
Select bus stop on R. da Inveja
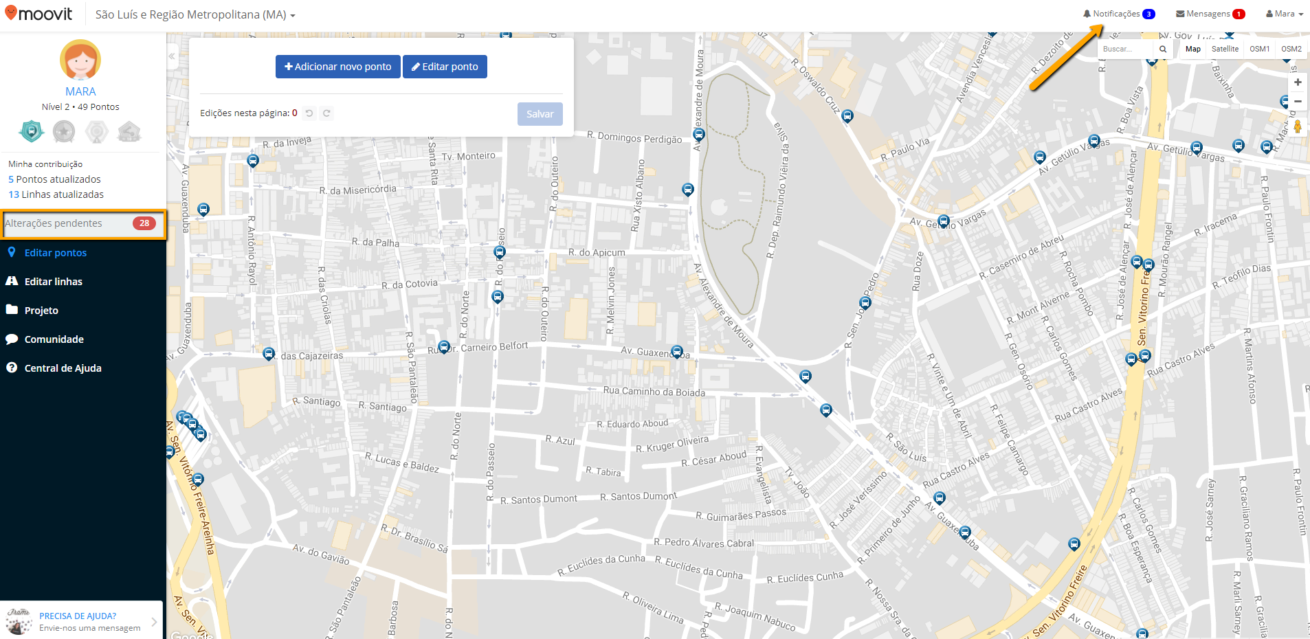pyautogui.click(x=253, y=161)
